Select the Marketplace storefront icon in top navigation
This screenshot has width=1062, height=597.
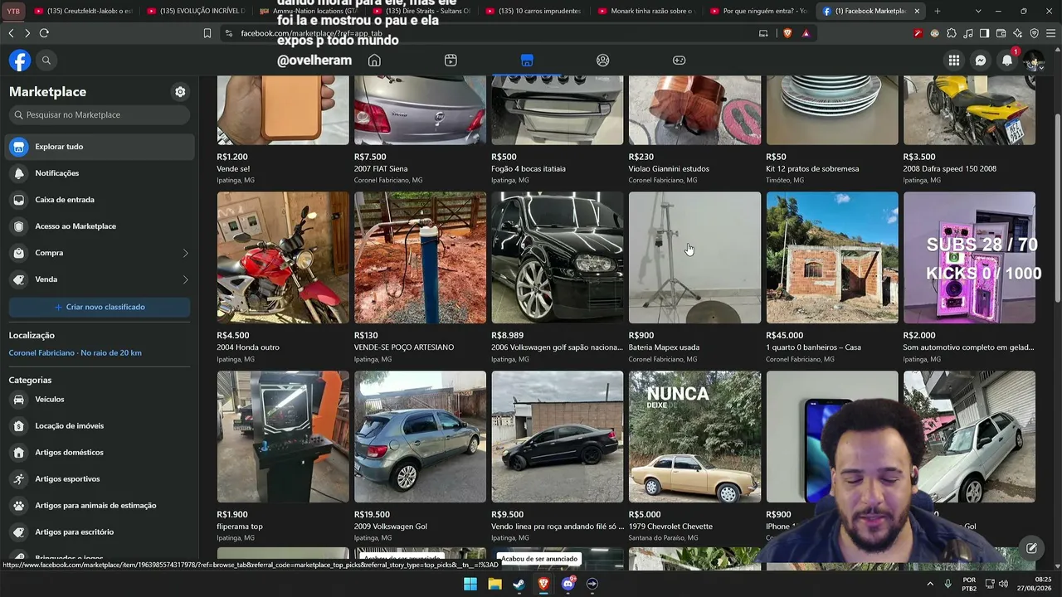click(527, 61)
